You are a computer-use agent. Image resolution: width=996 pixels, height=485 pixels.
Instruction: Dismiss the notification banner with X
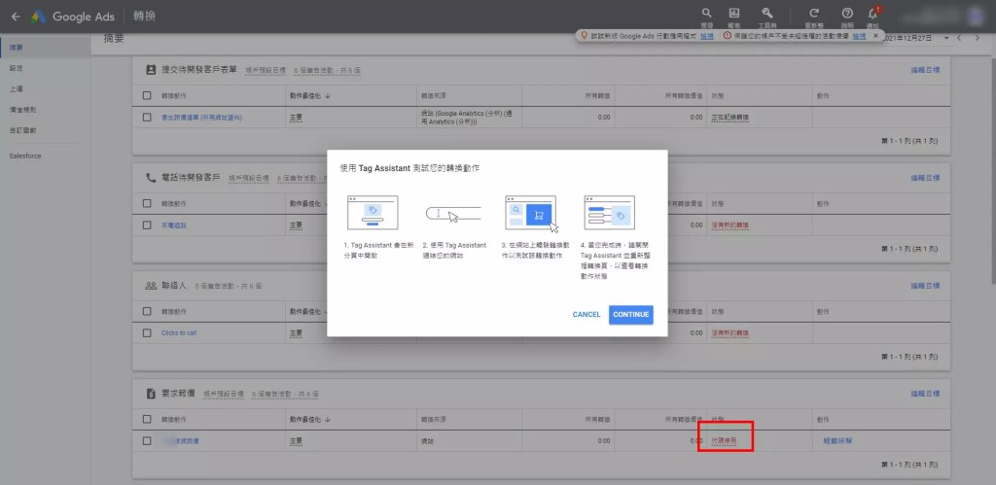click(x=875, y=36)
